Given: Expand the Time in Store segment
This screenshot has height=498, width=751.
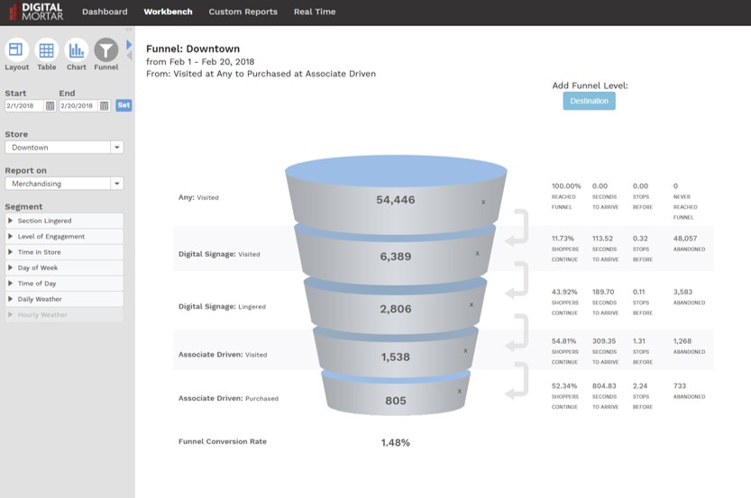Looking at the screenshot, I should [x=64, y=252].
